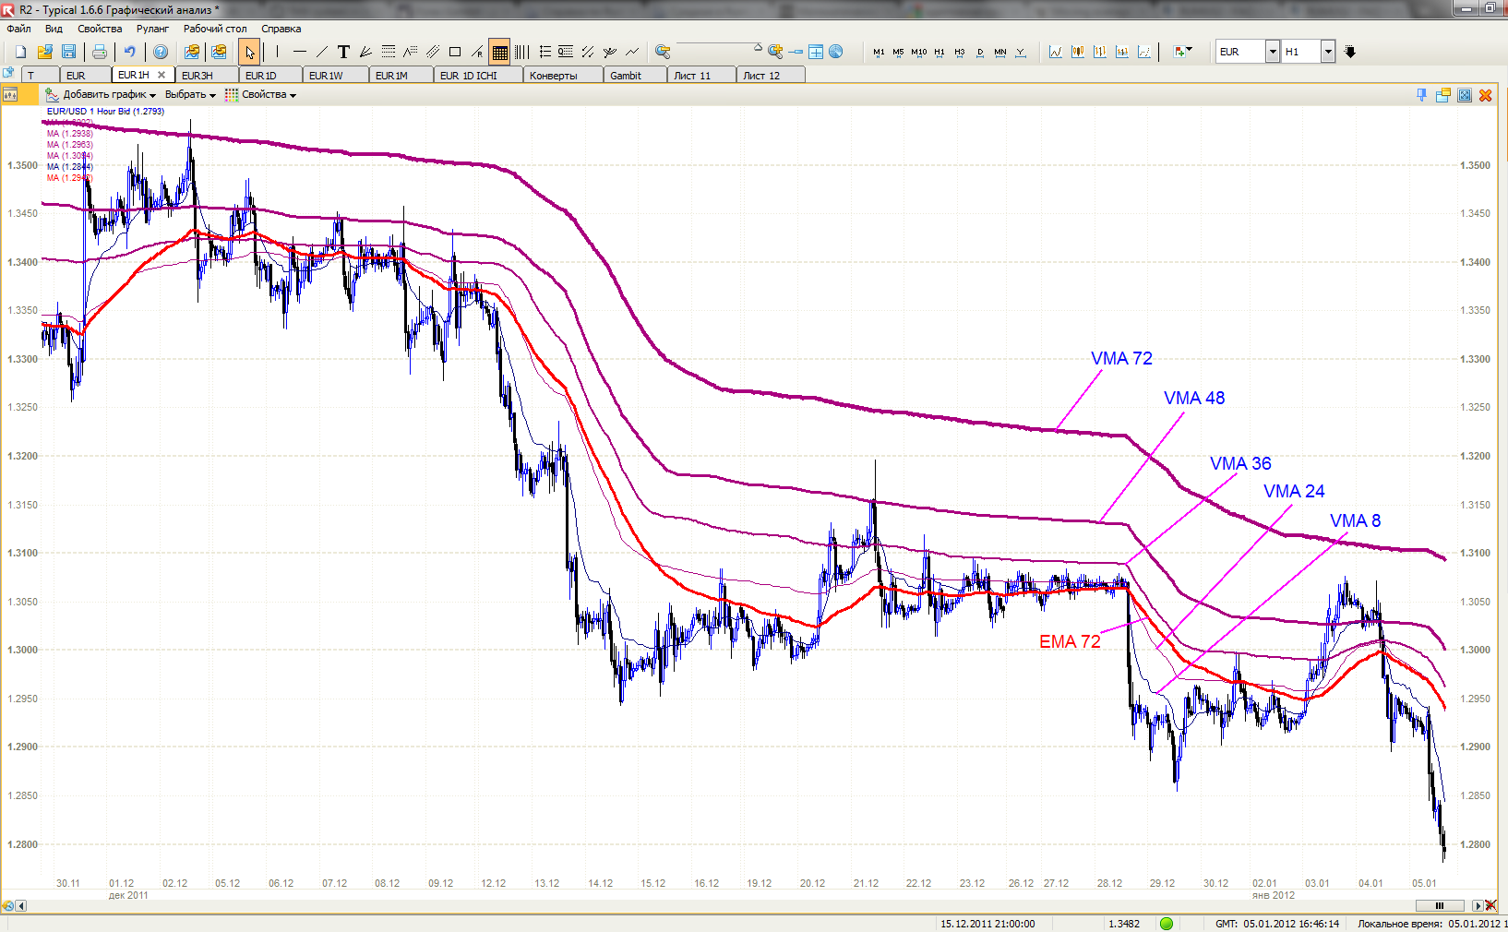Click the chart's horizontal scrollbar thumb

point(1439,906)
